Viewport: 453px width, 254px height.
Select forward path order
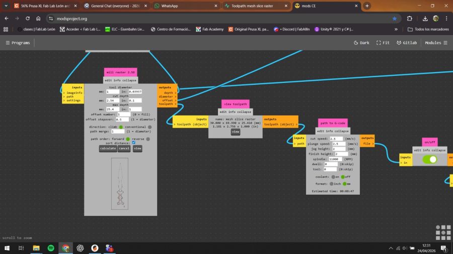pos(128,139)
